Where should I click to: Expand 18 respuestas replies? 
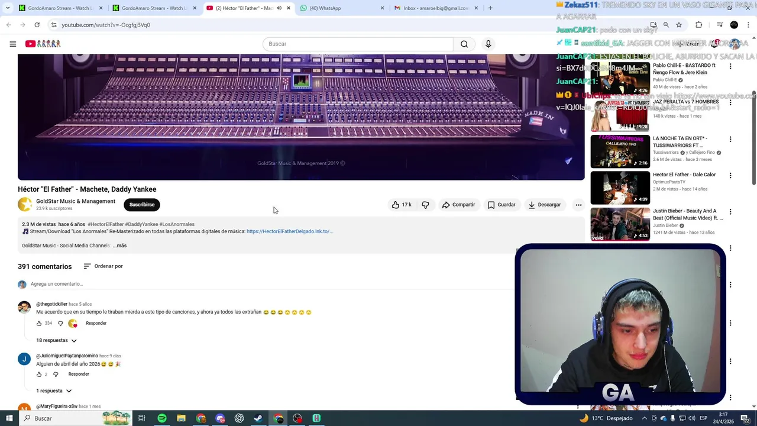point(57,340)
